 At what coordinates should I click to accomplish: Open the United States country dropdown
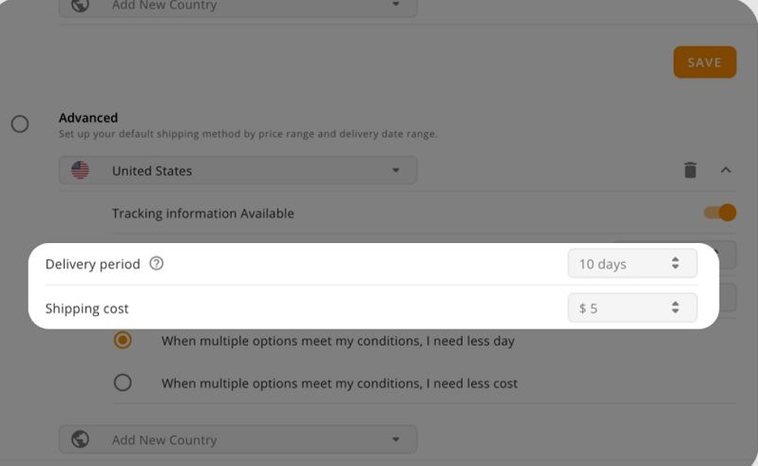click(x=237, y=170)
